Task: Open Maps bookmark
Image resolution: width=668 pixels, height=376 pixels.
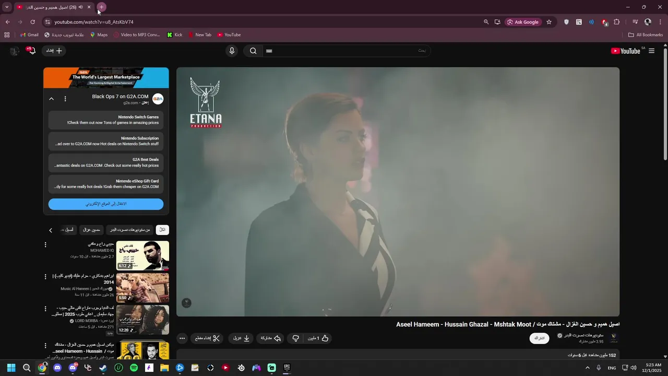Action: [x=99, y=35]
